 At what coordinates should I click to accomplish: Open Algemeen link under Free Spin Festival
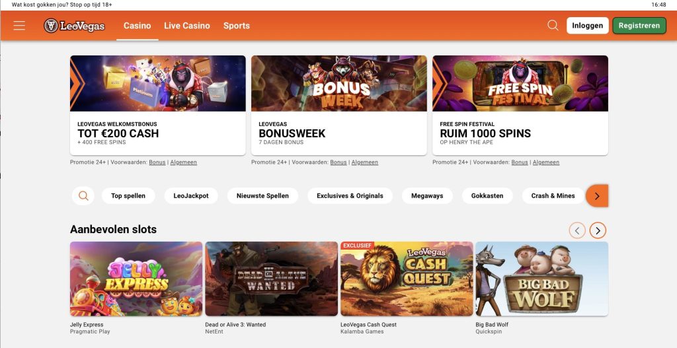[546, 162]
